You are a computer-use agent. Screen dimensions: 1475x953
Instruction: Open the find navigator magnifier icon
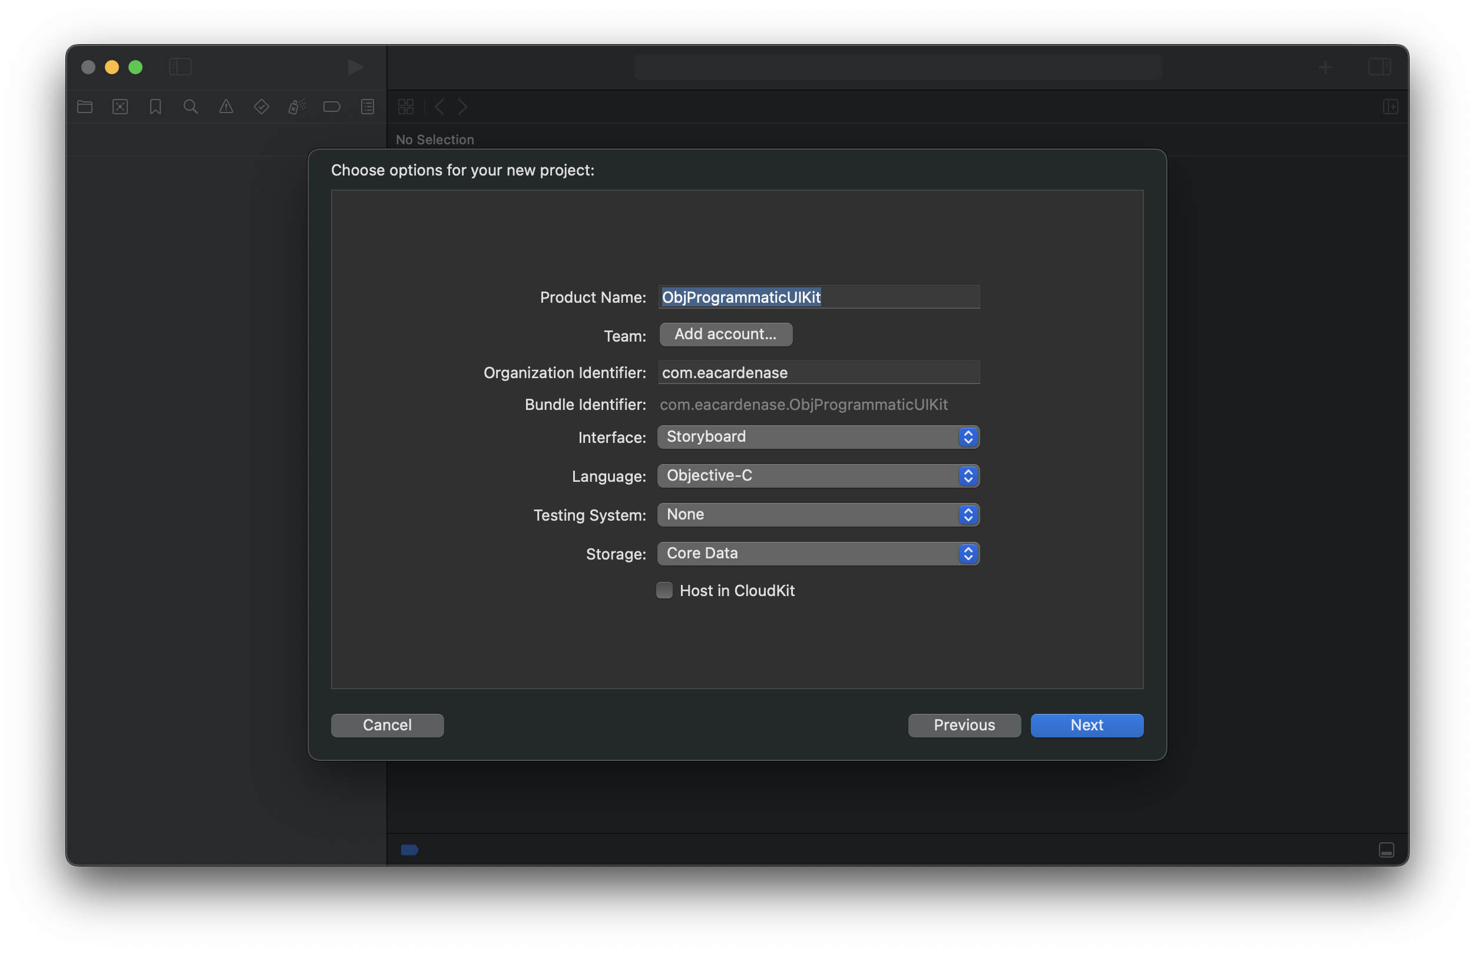191,107
